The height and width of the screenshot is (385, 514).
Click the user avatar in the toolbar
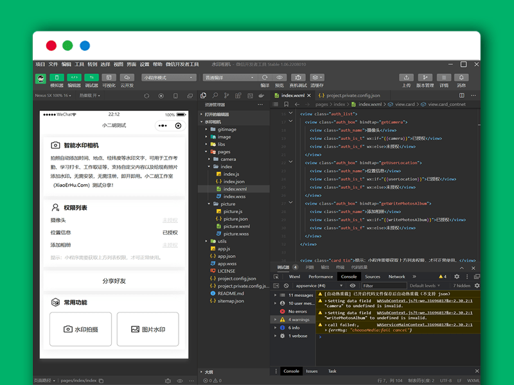pos(40,78)
